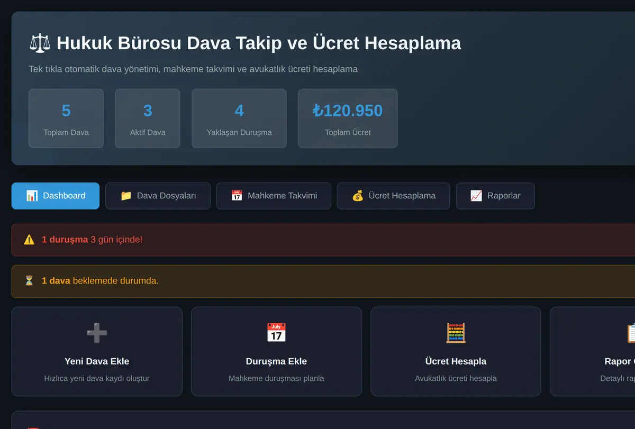Viewport: 635px width, 429px height.
Task: Click the calendar icon on Mahkeme Takvimi tab
Action: click(237, 196)
